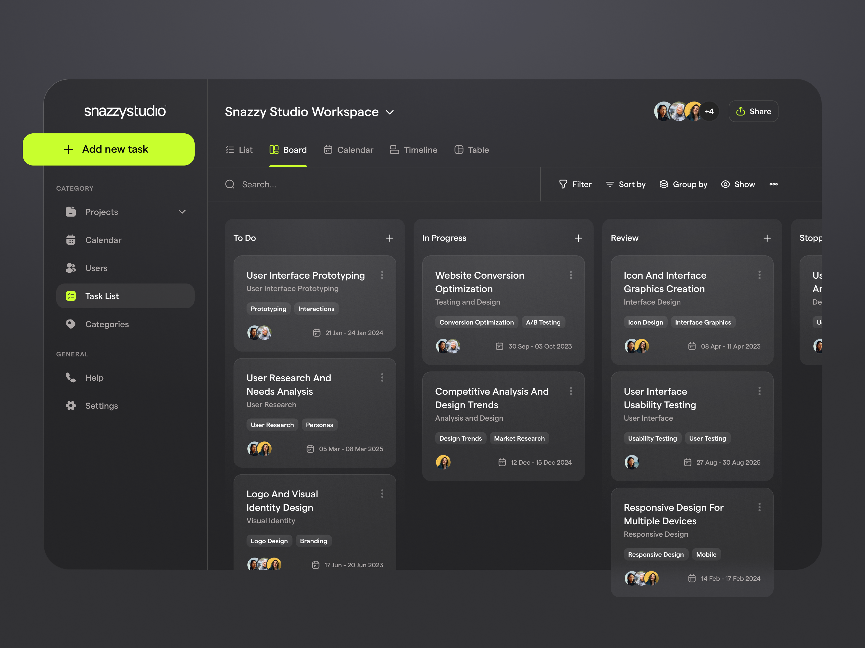Click the Conversion Optimization tag
865x648 pixels.
[476, 322]
